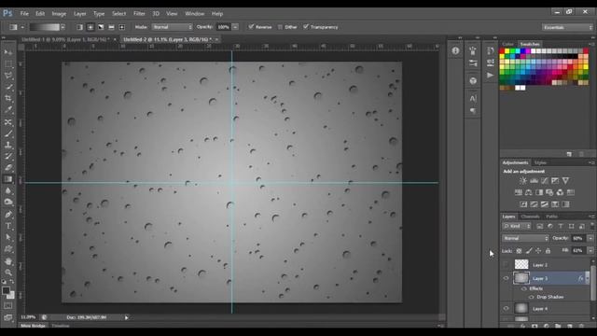Viewport: 597px width, 336px height.
Task: Open the Paths tab
Action: (551, 217)
